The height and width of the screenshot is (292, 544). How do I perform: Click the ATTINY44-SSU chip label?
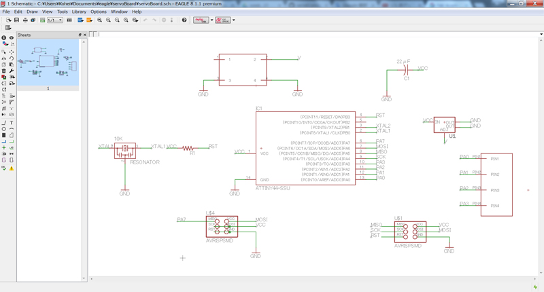coord(273,188)
